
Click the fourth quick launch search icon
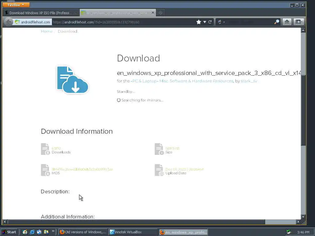click(46, 232)
